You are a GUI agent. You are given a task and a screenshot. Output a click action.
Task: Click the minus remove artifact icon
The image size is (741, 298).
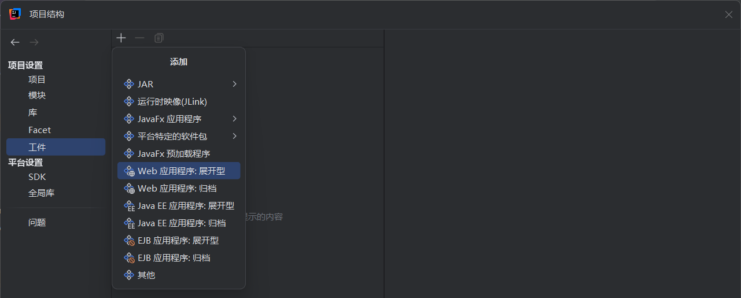[139, 38]
